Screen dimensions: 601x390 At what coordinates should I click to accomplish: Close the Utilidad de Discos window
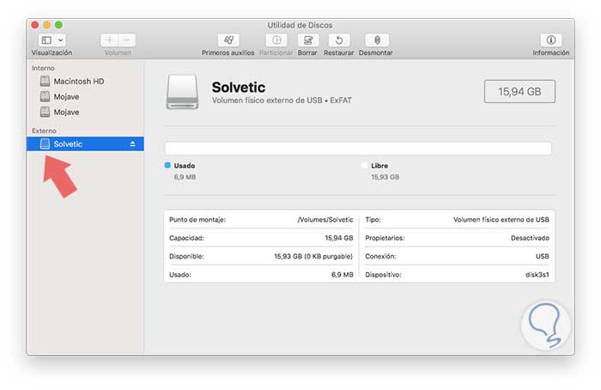pyautogui.click(x=35, y=25)
